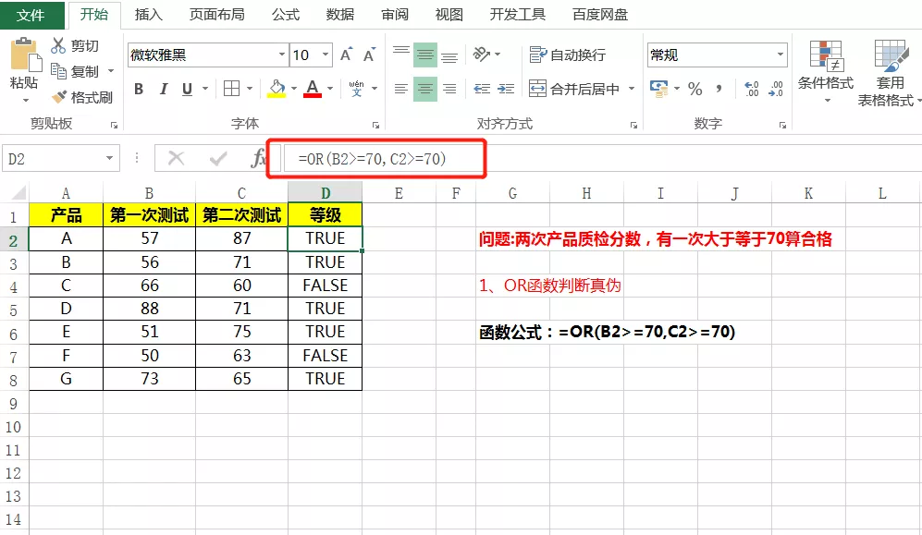Click the Cut (剪切) scissors icon
The width and height of the screenshot is (922, 535).
(58, 46)
